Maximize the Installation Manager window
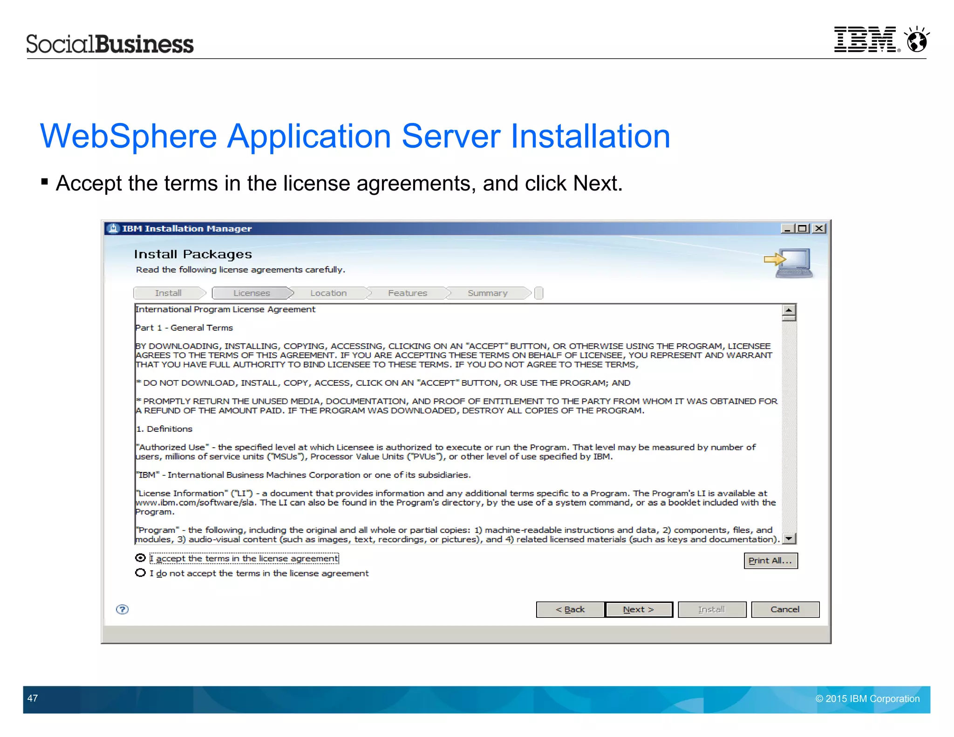Screen dimensions: 954x737 click(803, 228)
